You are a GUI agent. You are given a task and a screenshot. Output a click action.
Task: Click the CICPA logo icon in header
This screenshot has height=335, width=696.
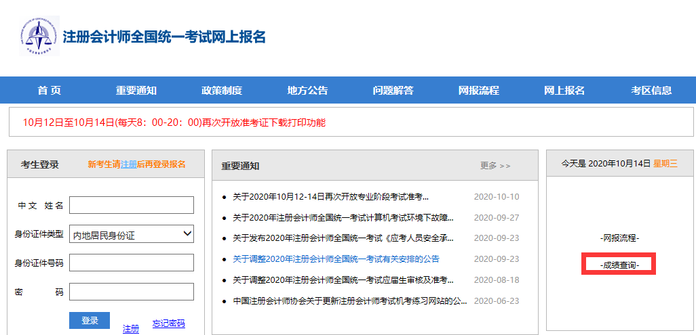39,36
